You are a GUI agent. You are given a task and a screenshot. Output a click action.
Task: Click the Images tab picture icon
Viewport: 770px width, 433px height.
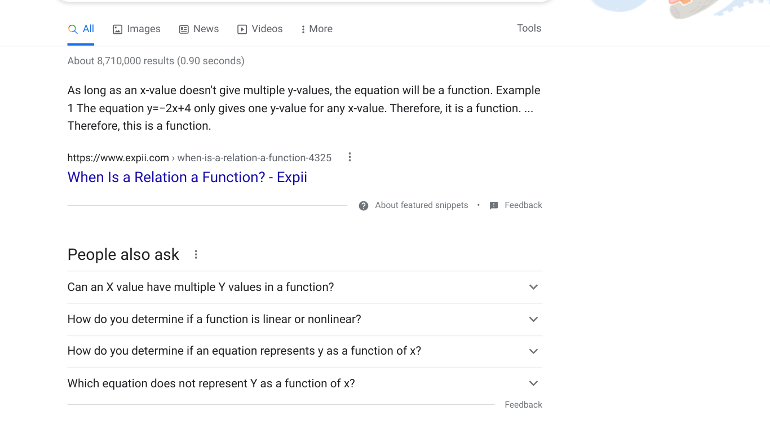[117, 29]
